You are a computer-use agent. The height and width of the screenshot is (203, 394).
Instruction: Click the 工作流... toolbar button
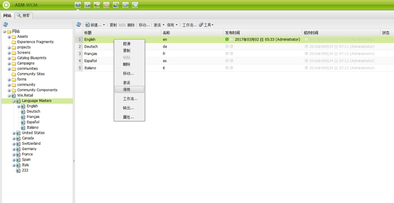tap(189, 25)
